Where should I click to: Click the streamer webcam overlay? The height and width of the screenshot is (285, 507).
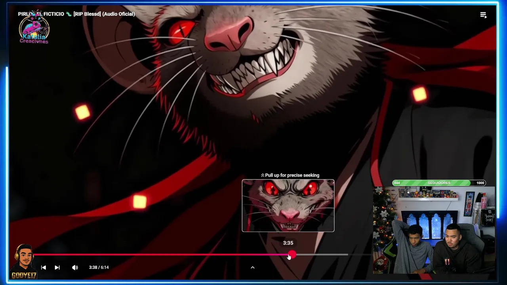434,230
